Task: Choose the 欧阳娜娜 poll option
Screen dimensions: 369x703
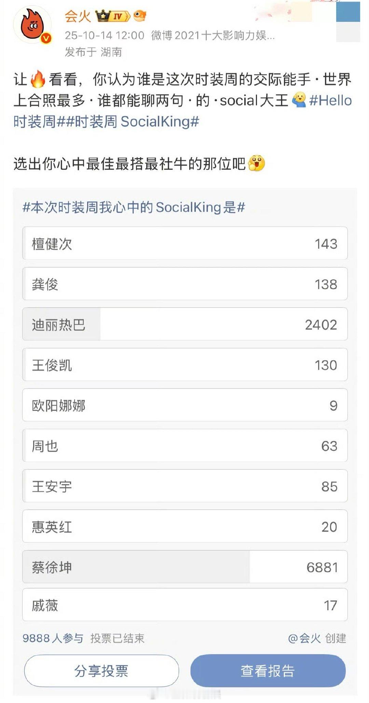Action: (185, 405)
